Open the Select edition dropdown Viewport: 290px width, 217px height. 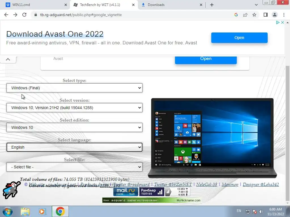(x=74, y=127)
